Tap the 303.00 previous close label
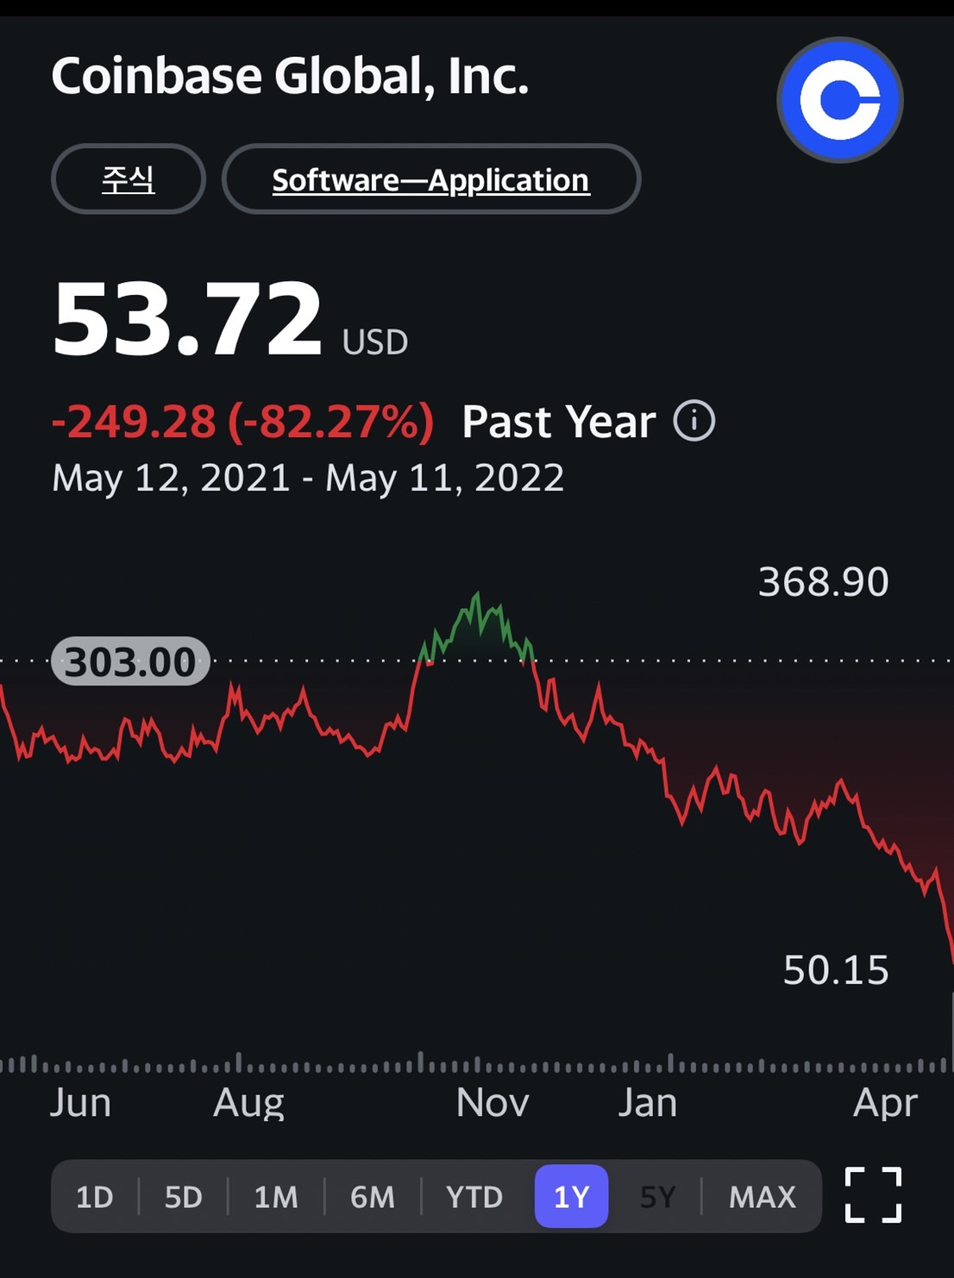Image resolution: width=954 pixels, height=1278 pixels. 130,661
